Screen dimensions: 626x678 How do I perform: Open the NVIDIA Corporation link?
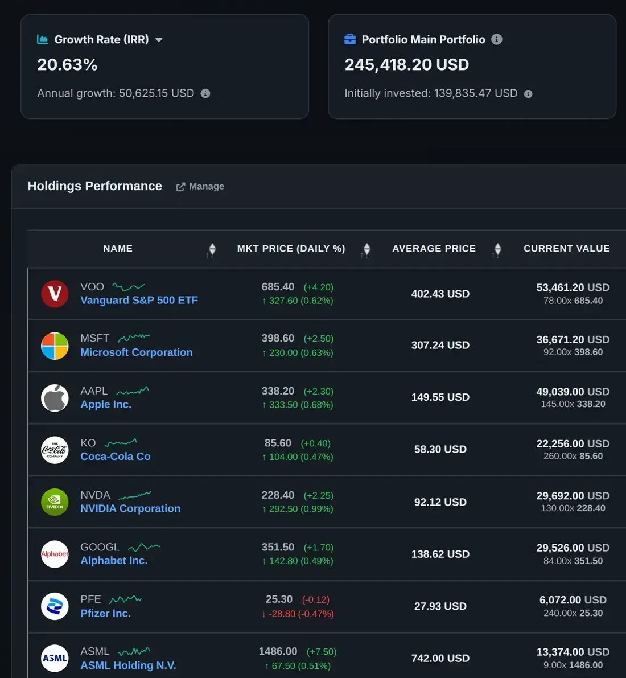click(130, 508)
